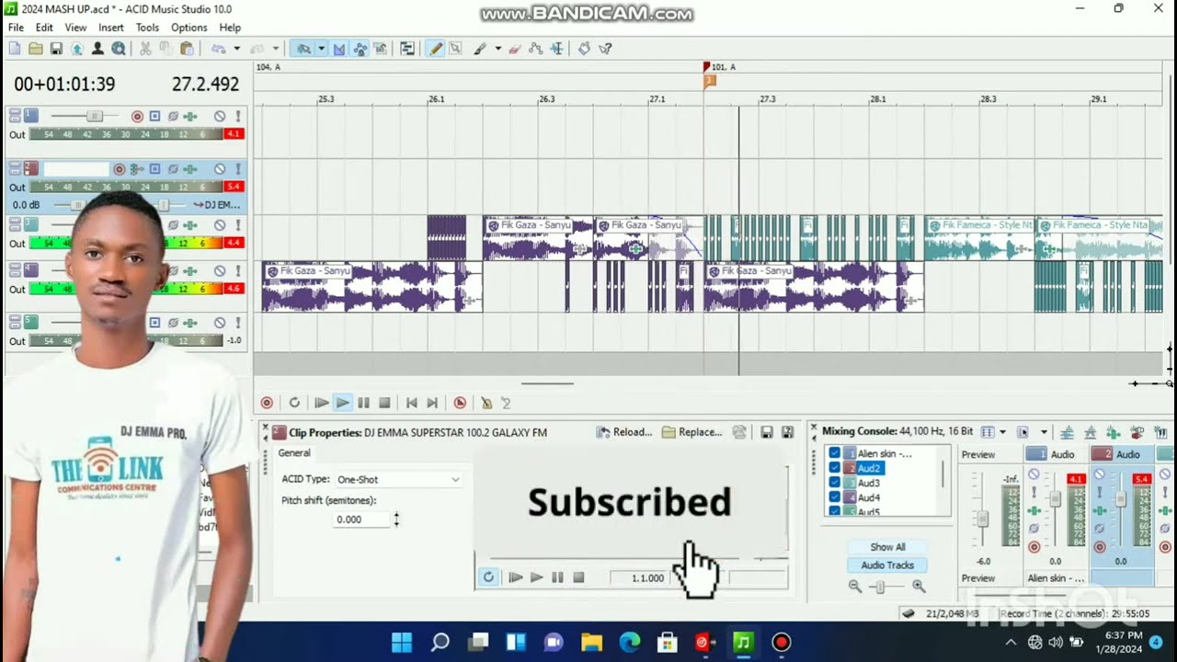Click Show All button in Mixing Console
The width and height of the screenshot is (1177, 662).
click(x=887, y=547)
